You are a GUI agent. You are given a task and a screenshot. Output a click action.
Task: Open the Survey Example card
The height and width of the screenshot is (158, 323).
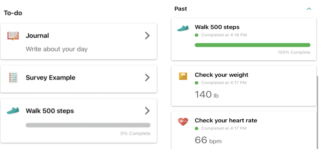click(x=79, y=79)
